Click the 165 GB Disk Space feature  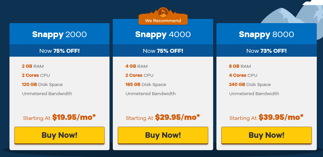[x=145, y=85]
